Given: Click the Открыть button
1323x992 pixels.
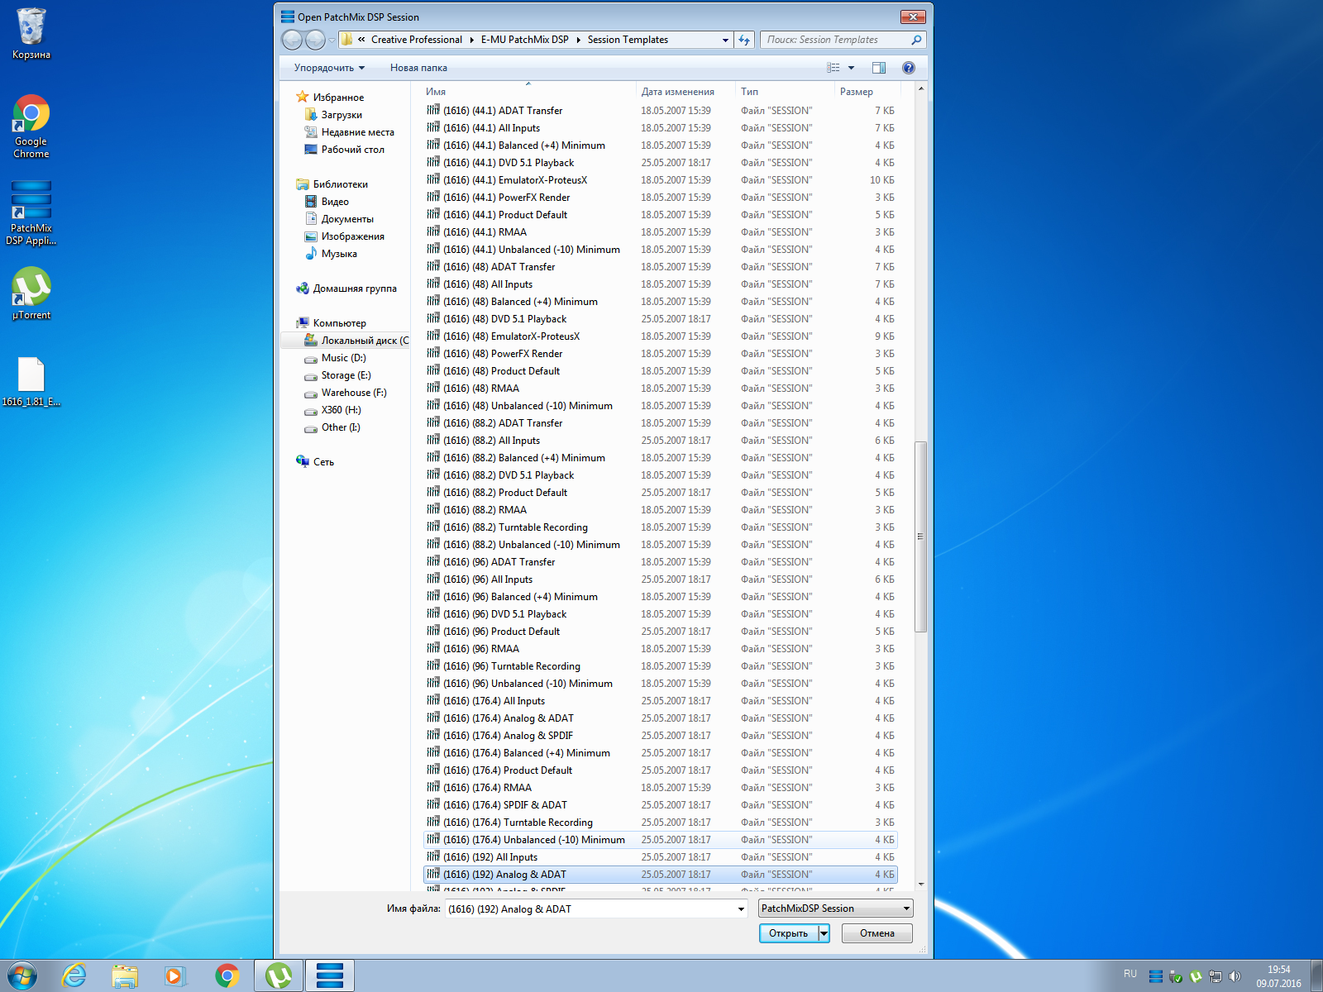Looking at the screenshot, I should (788, 933).
